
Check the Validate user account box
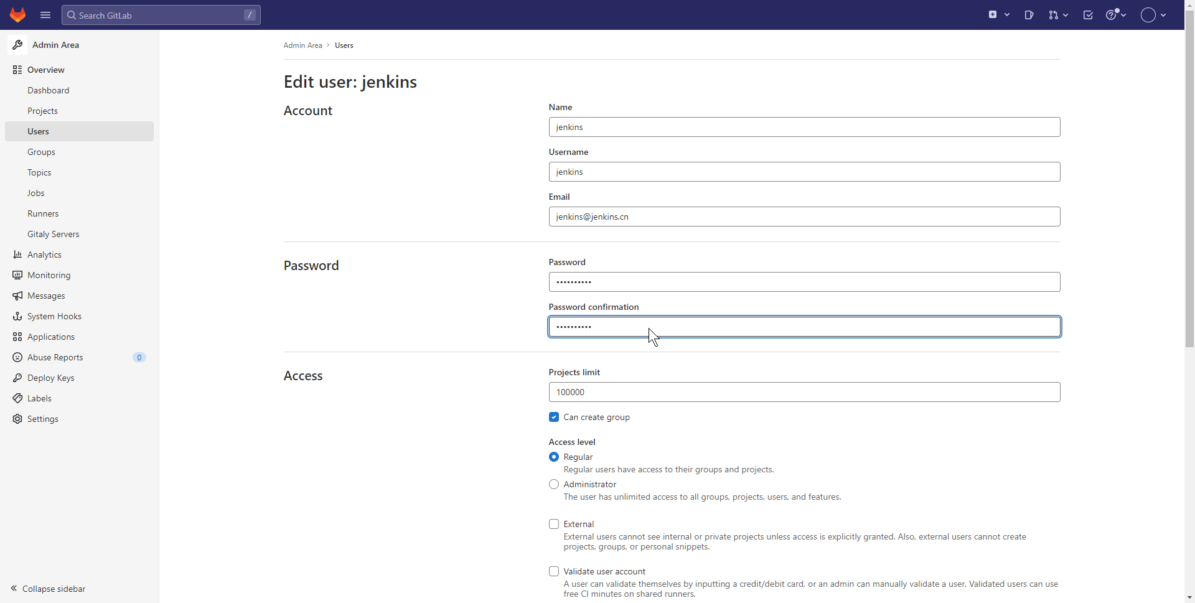[554, 571]
